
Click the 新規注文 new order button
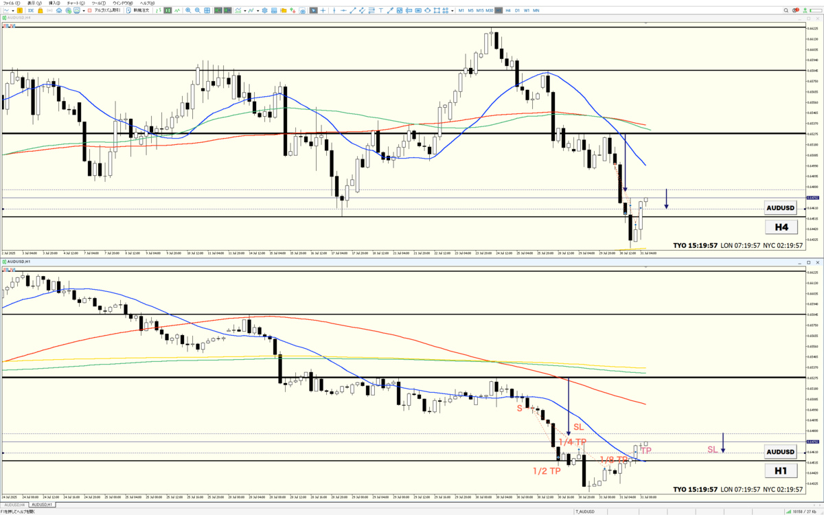(x=139, y=10)
